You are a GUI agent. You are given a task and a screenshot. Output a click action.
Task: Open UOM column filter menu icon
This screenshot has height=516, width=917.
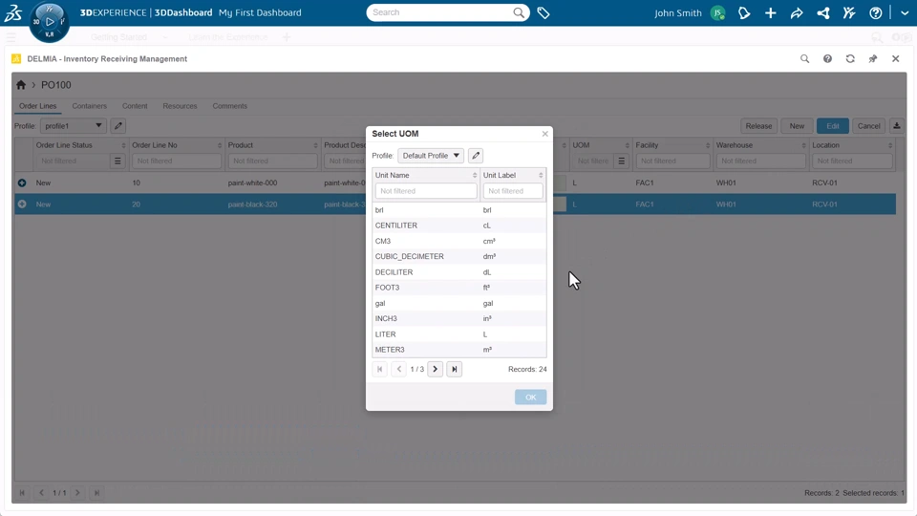click(622, 161)
